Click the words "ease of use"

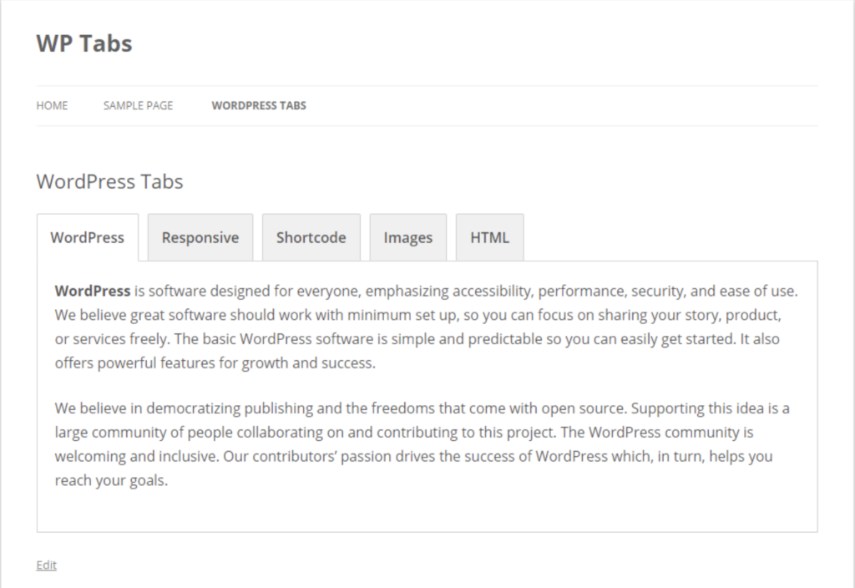coord(761,291)
